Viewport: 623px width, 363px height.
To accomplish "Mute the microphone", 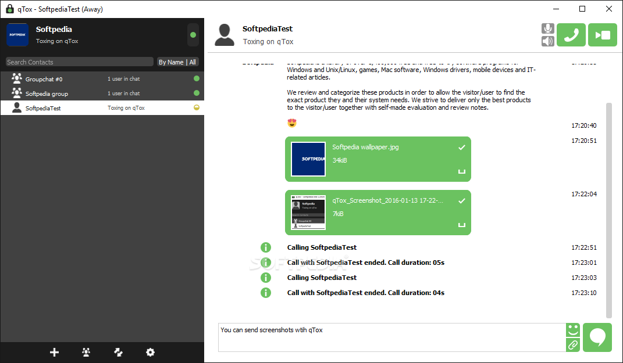I will (547, 28).
